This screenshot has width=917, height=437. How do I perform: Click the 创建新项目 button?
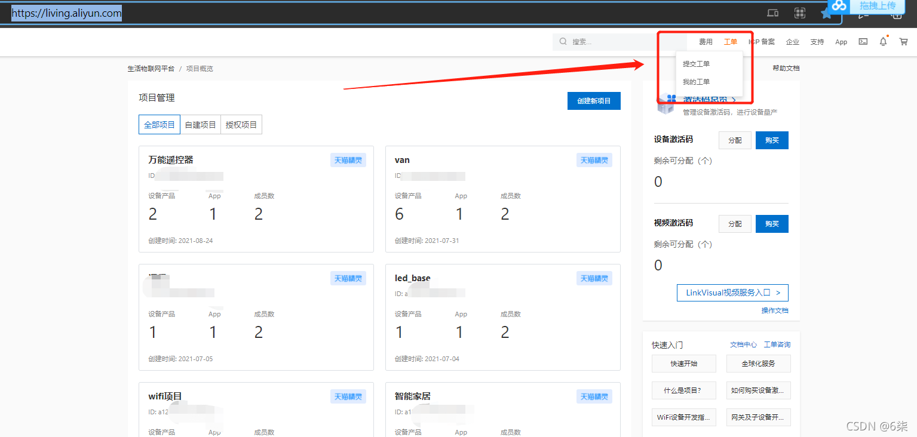pos(594,101)
